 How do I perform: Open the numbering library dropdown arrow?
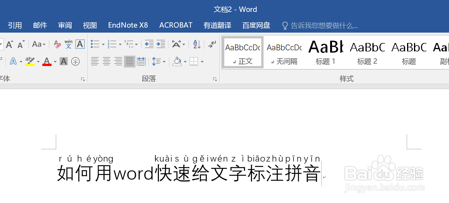tap(120, 45)
